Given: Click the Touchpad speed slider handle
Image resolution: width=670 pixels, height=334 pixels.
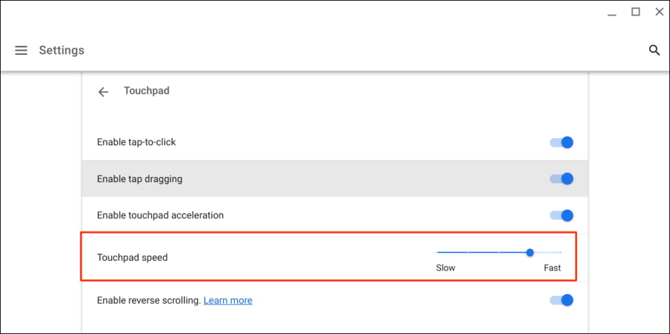Looking at the screenshot, I should pos(530,252).
